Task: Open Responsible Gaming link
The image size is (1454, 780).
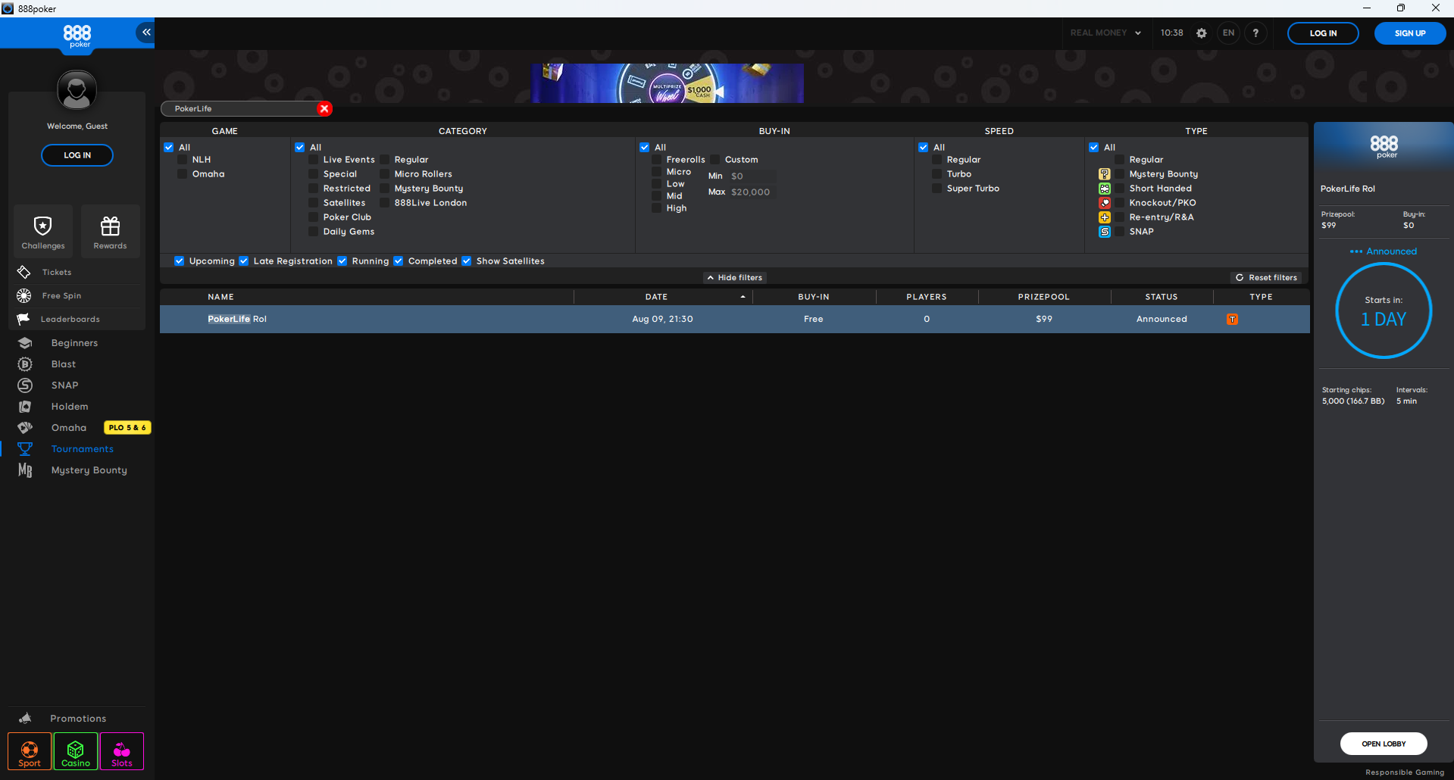Action: tap(1405, 772)
